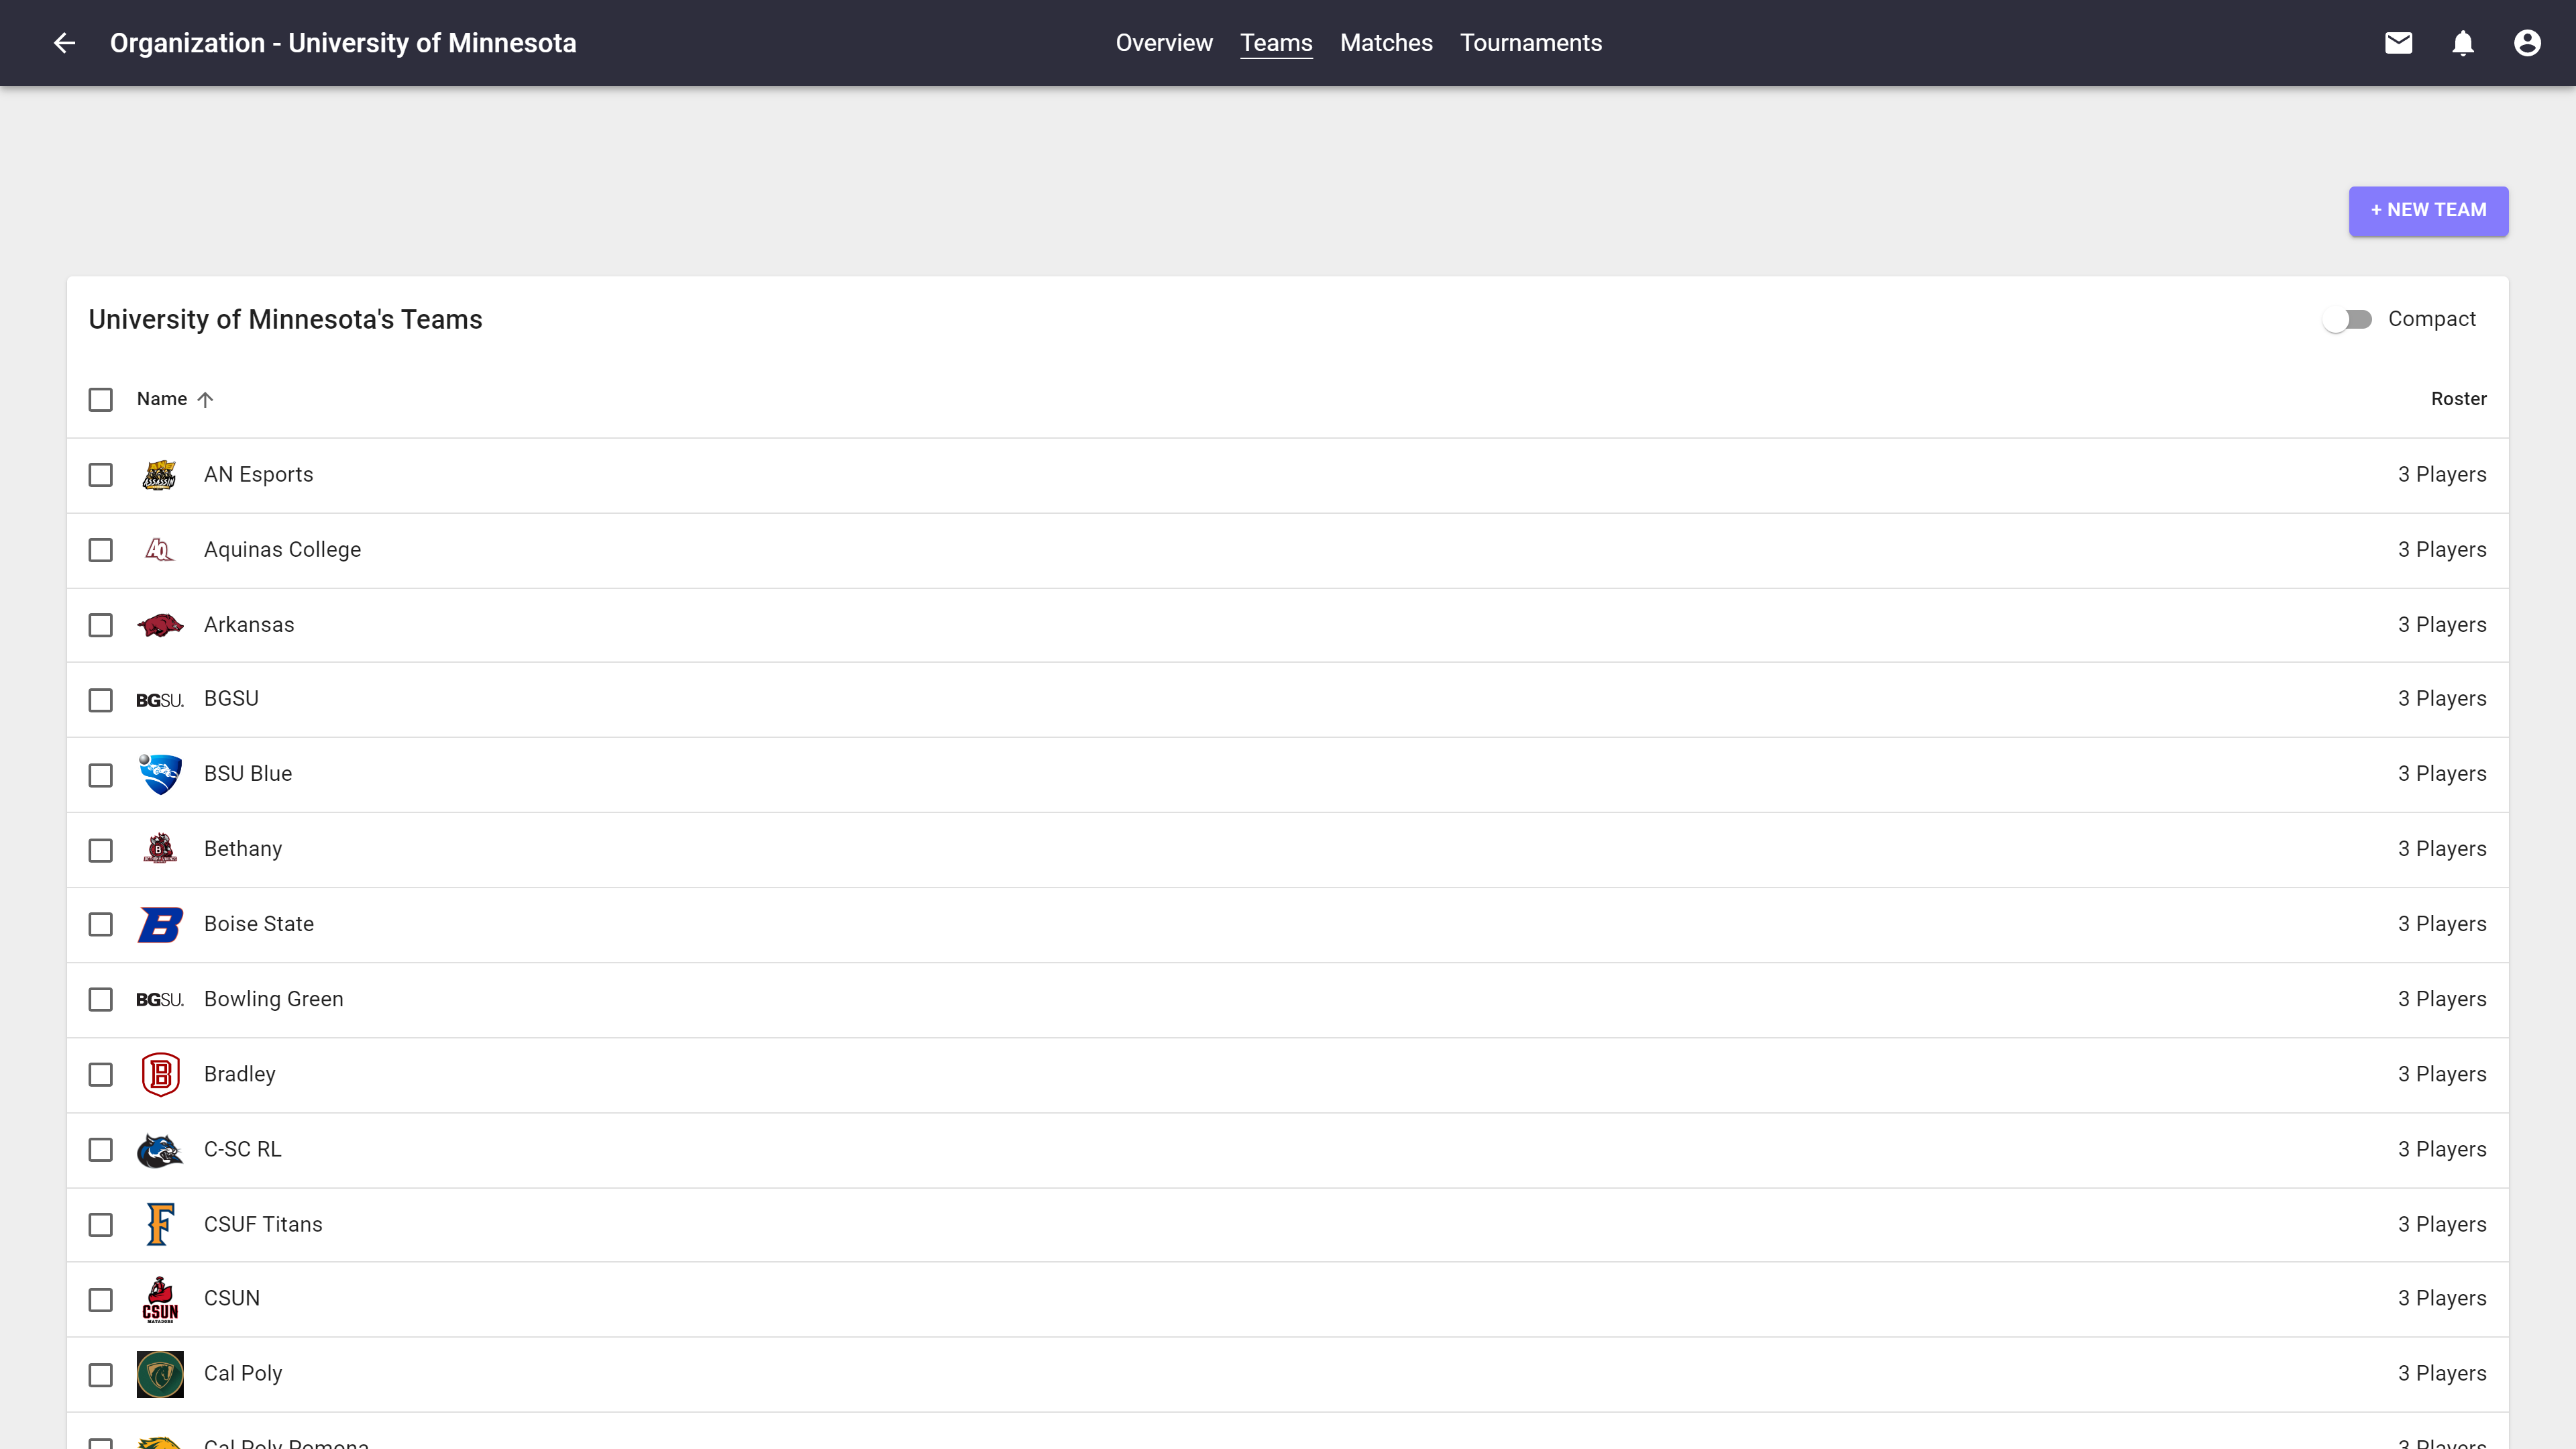Click the BGSU row logo
Screen dimensions: 2576x1449
point(160,700)
